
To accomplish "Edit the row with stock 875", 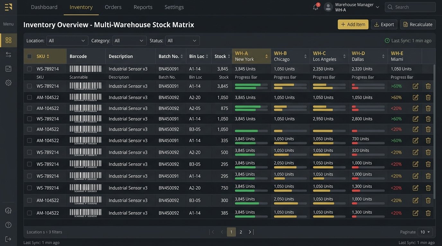I will pyautogui.click(x=415, y=108).
